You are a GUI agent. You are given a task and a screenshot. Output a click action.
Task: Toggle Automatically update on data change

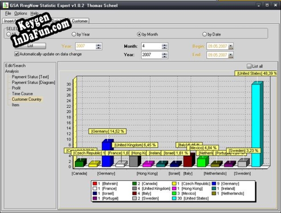(x=48, y=54)
